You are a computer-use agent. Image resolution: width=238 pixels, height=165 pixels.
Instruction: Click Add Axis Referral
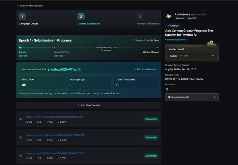click(x=145, y=70)
